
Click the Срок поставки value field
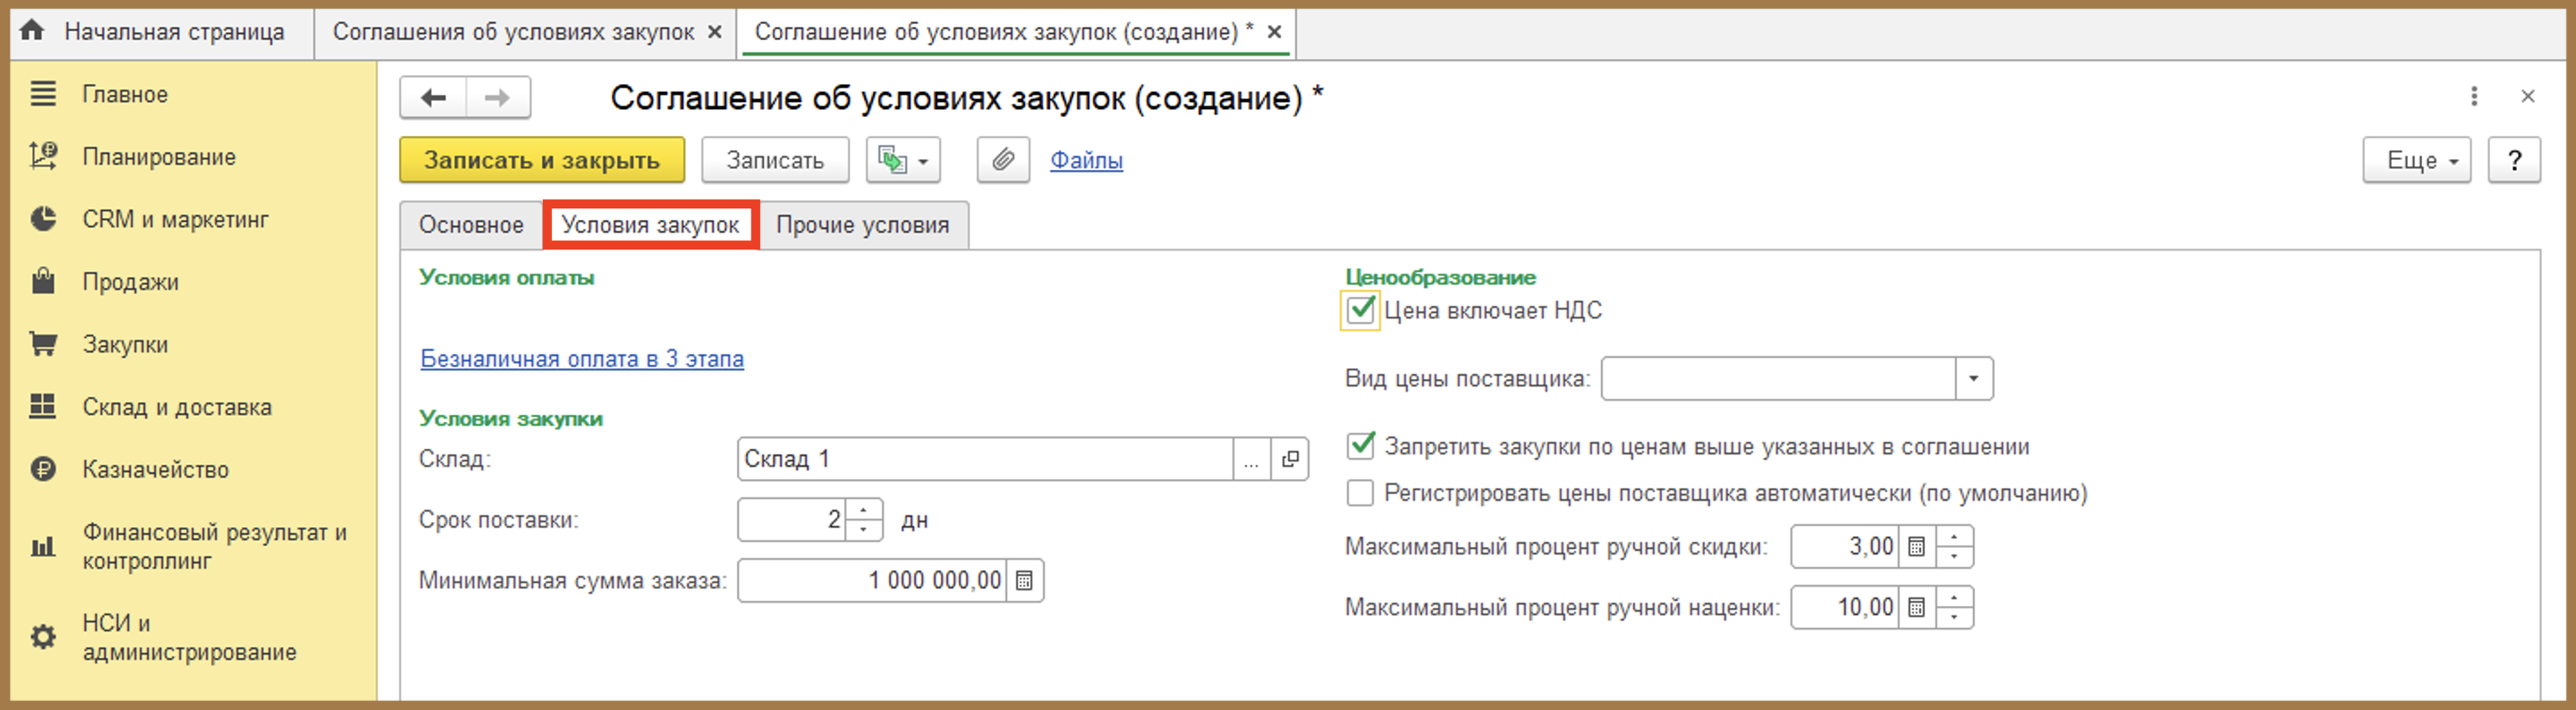coord(792,520)
